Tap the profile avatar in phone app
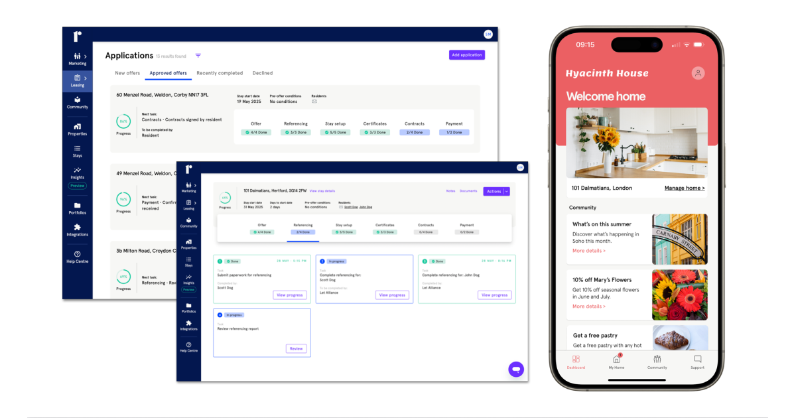Viewport: 796px width, 418px height. 698,73
